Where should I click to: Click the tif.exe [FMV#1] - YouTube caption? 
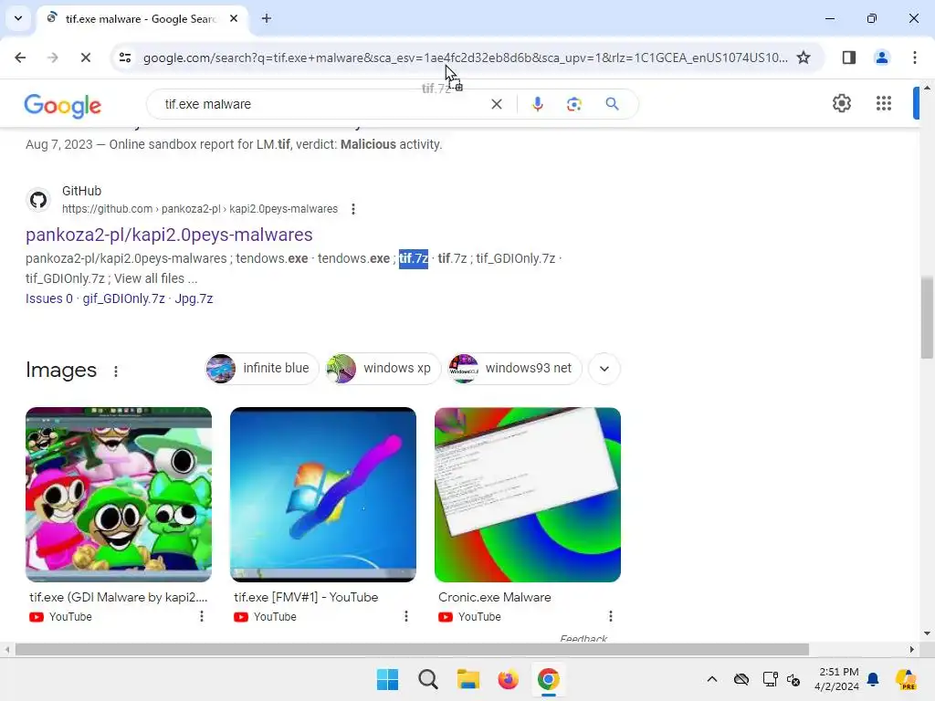pyautogui.click(x=306, y=597)
